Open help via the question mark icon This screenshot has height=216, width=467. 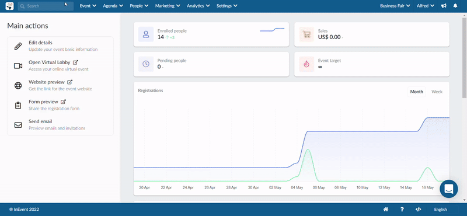coord(402,210)
